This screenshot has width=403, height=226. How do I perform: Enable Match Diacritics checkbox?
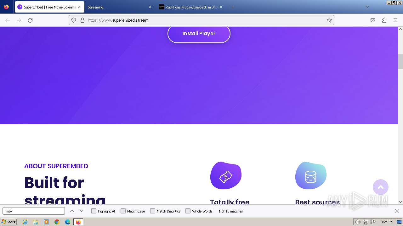153,211
